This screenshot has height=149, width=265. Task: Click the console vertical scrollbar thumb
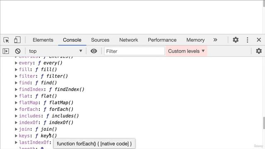[264, 123]
